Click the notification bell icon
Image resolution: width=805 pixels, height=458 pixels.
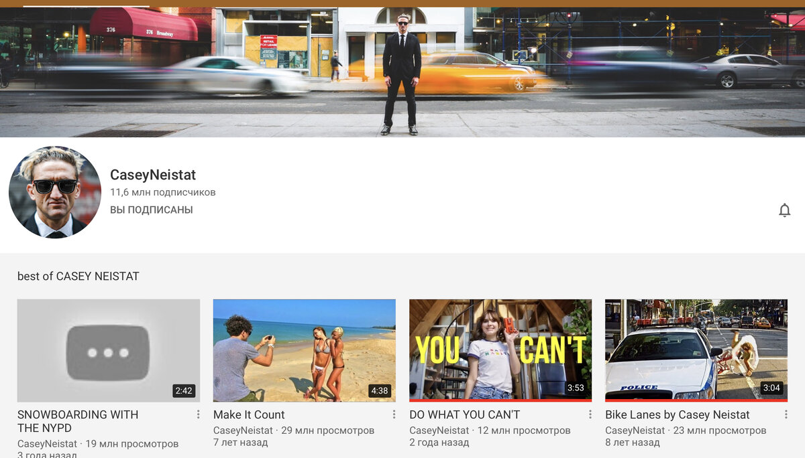coord(784,210)
